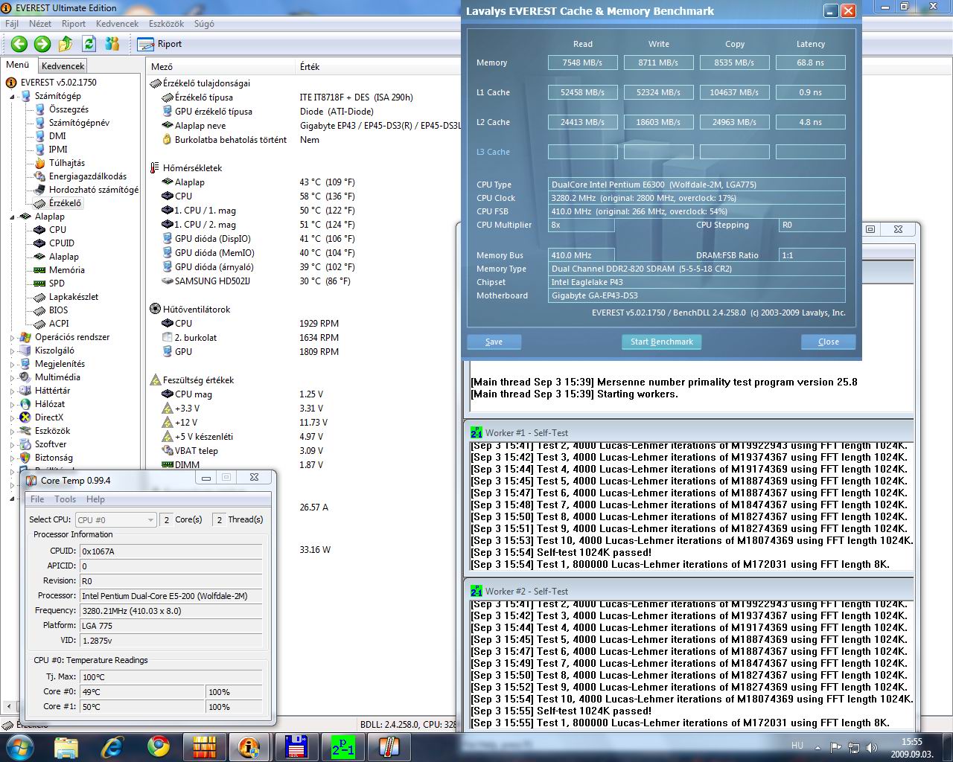Select Memória tree item
Viewport: 953px width, 762px height.
[x=67, y=270]
